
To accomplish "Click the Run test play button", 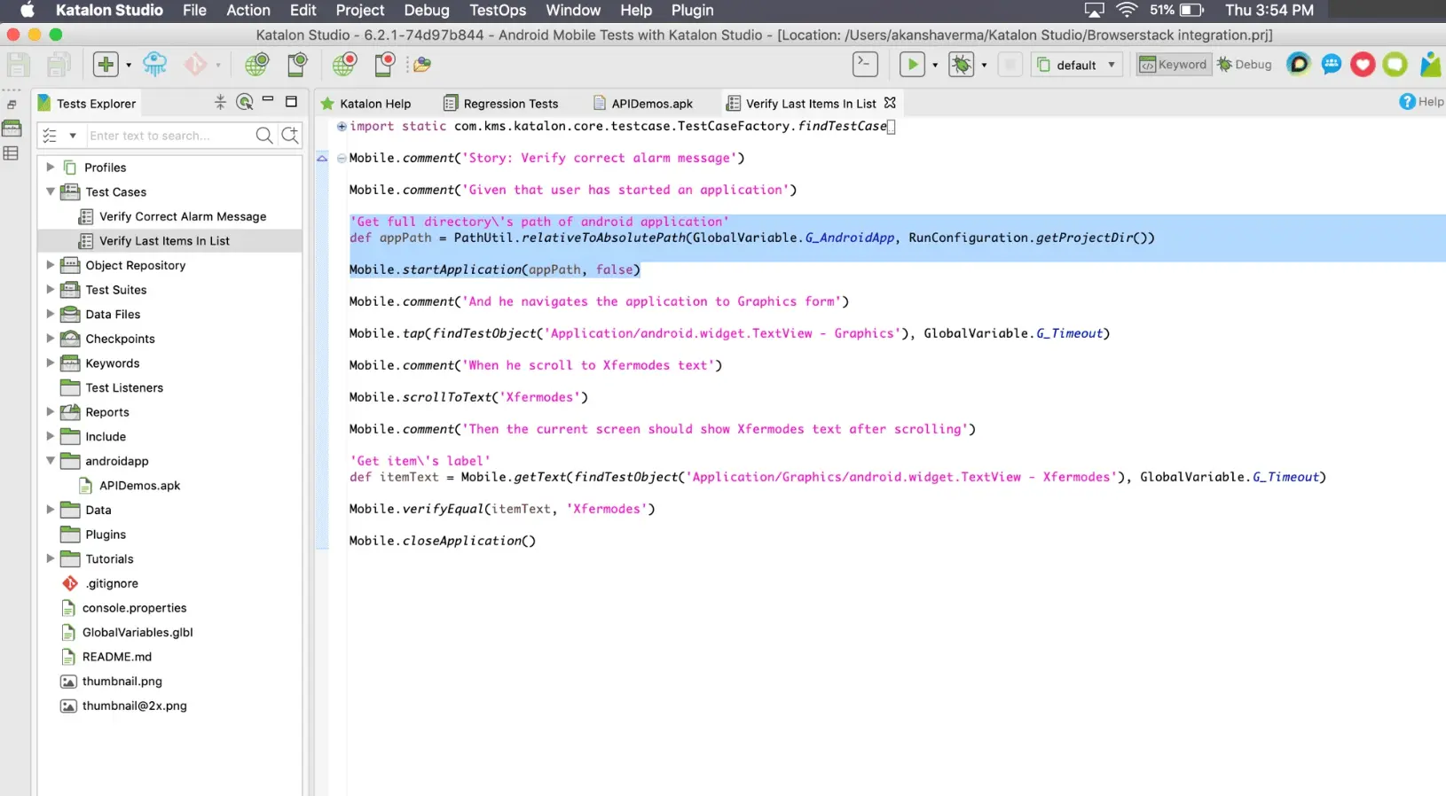I will point(911,65).
